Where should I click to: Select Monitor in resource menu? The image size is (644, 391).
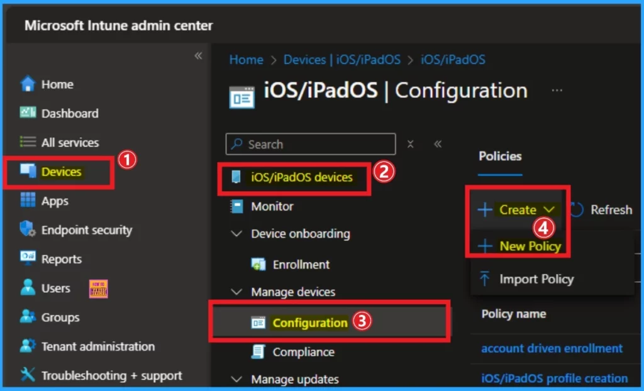click(272, 206)
